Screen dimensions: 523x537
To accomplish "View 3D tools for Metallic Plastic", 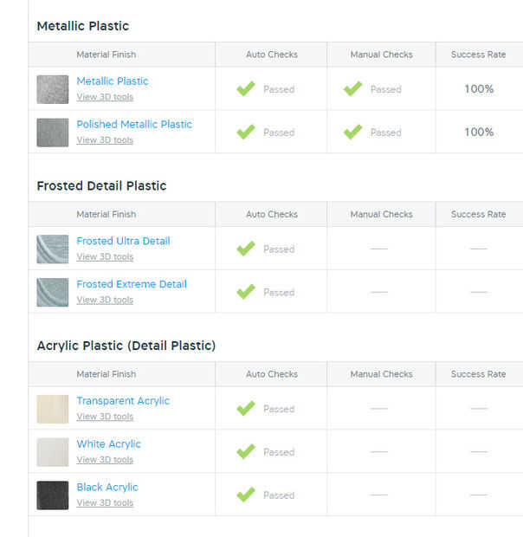I will tap(105, 97).
